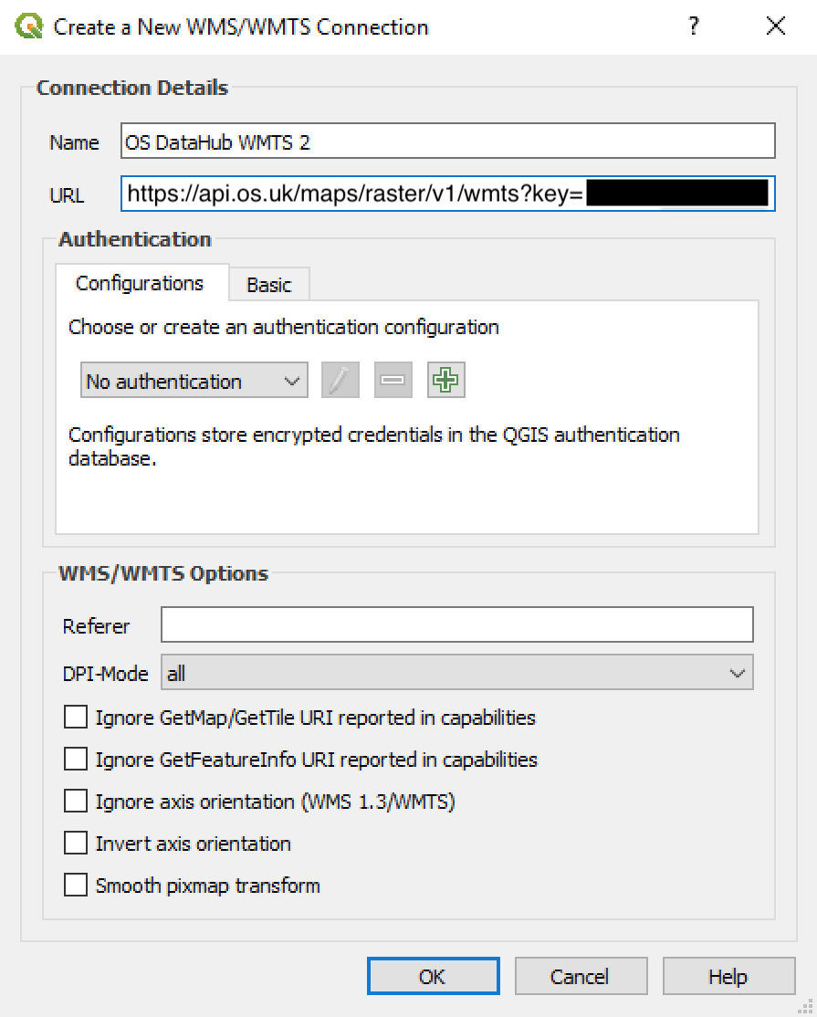The image size is (817, 1017).
Task: Switch to the Basic tab
Action: click(269, 284)
